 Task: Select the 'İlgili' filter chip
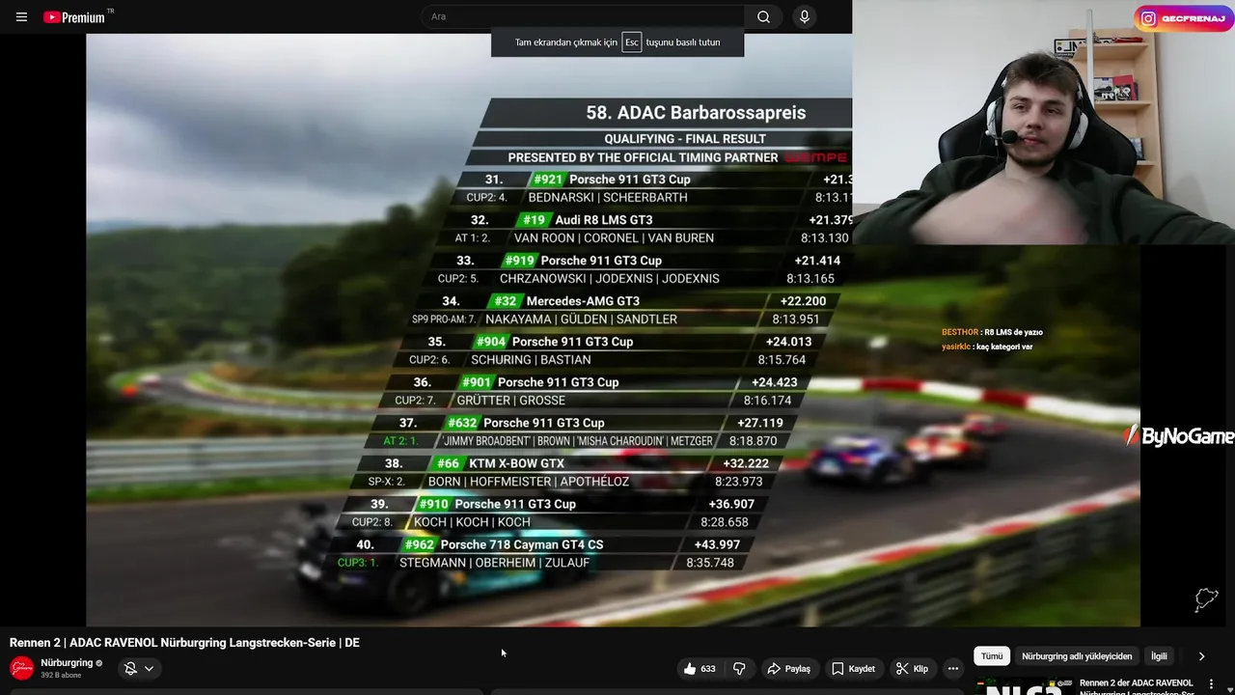[1159, 656]
